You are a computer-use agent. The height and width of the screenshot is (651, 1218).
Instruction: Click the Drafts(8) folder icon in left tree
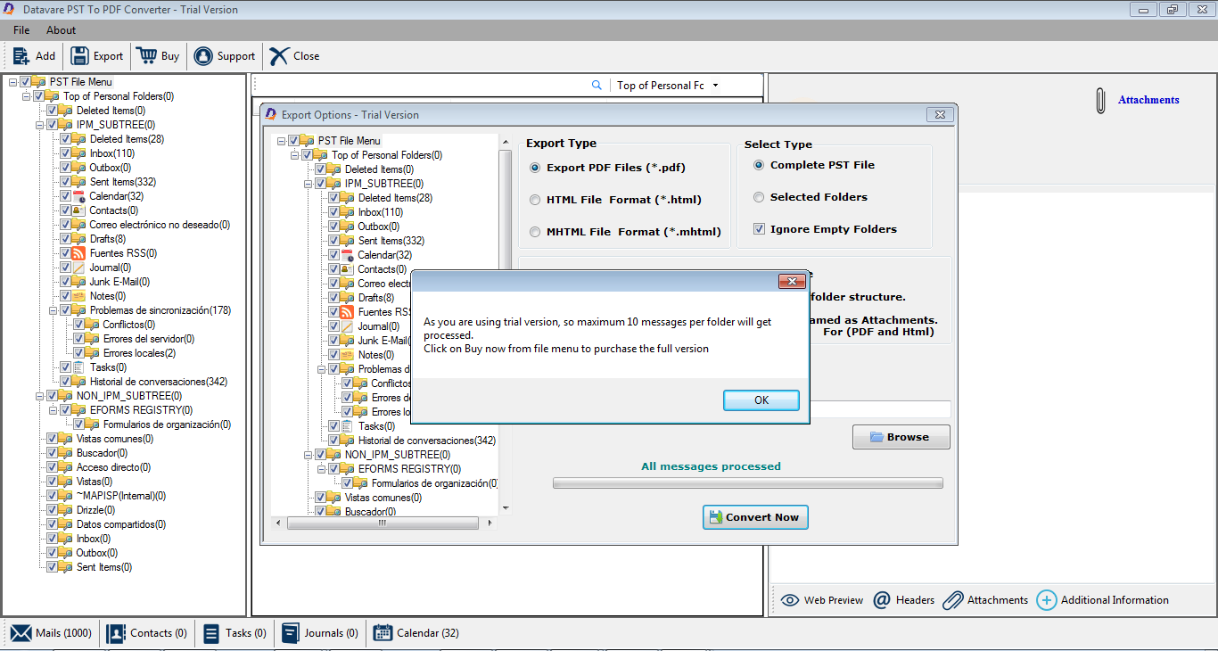79,239
